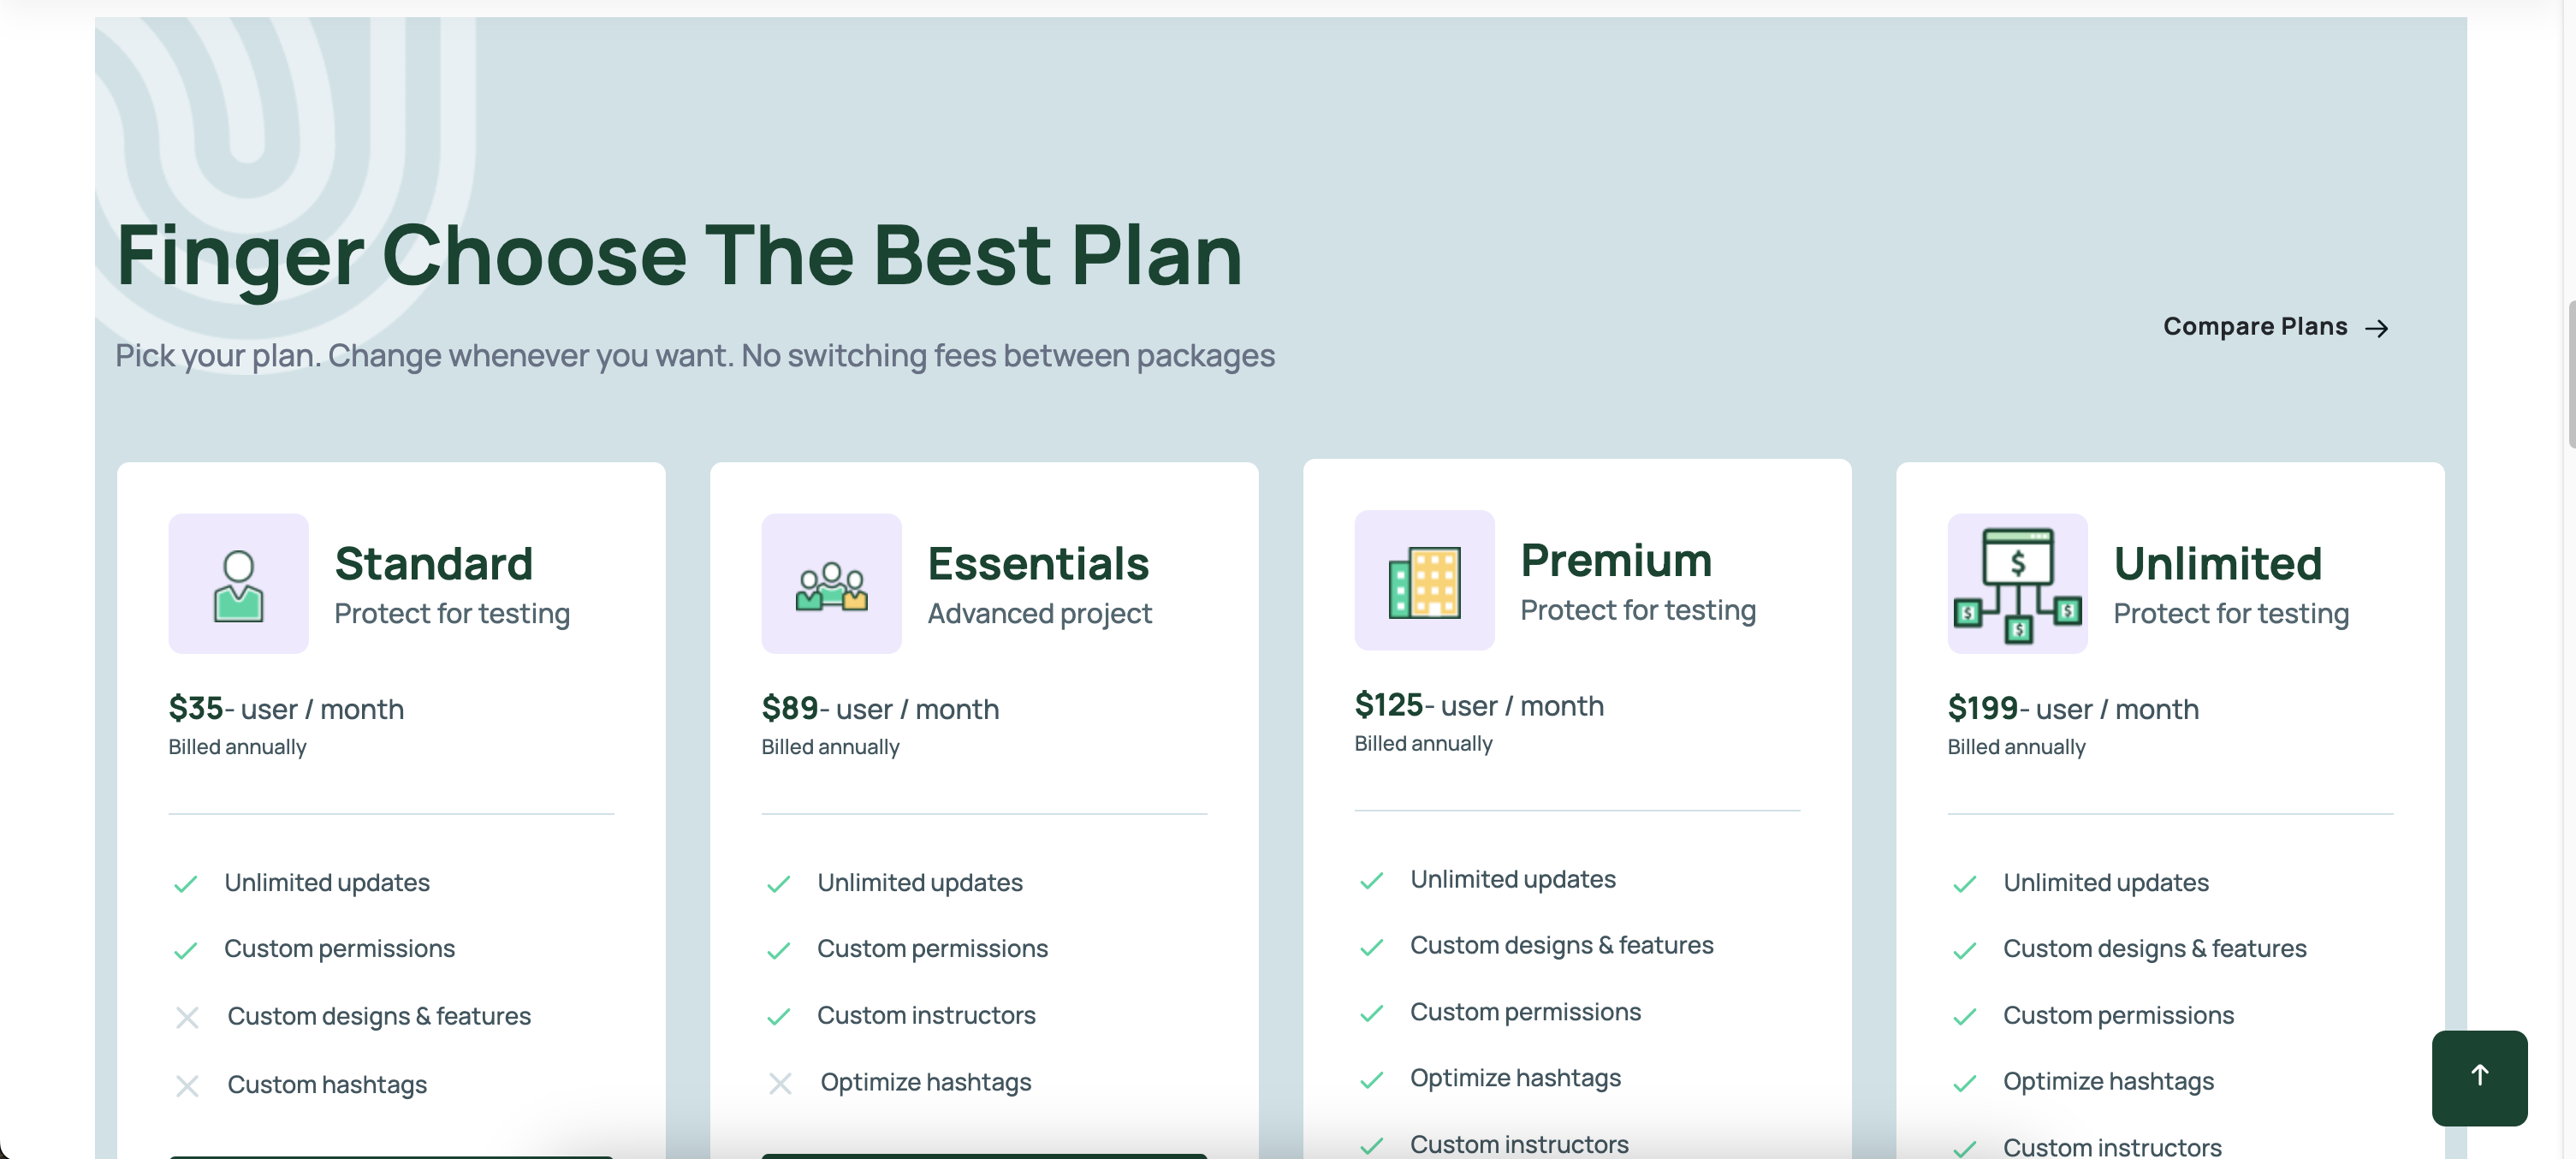Click the Standard plan person icon
Screen dimensions: 2576x1159
tap(238, 584)
